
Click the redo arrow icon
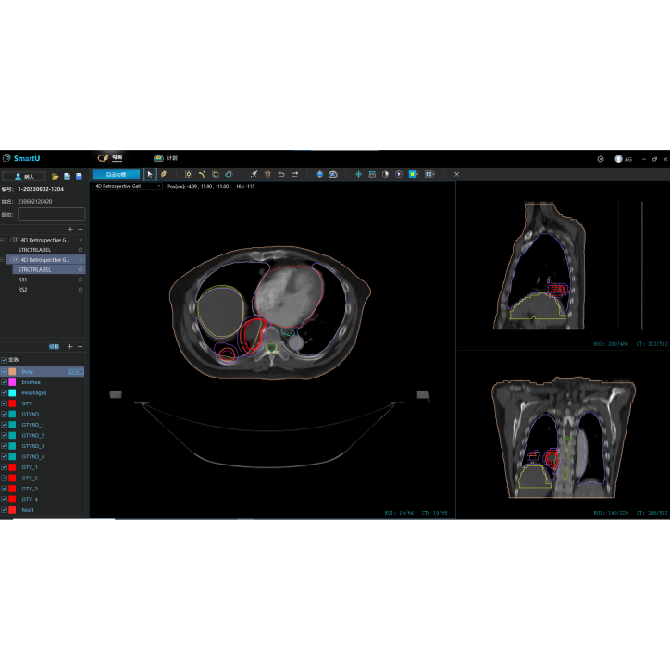294,174
